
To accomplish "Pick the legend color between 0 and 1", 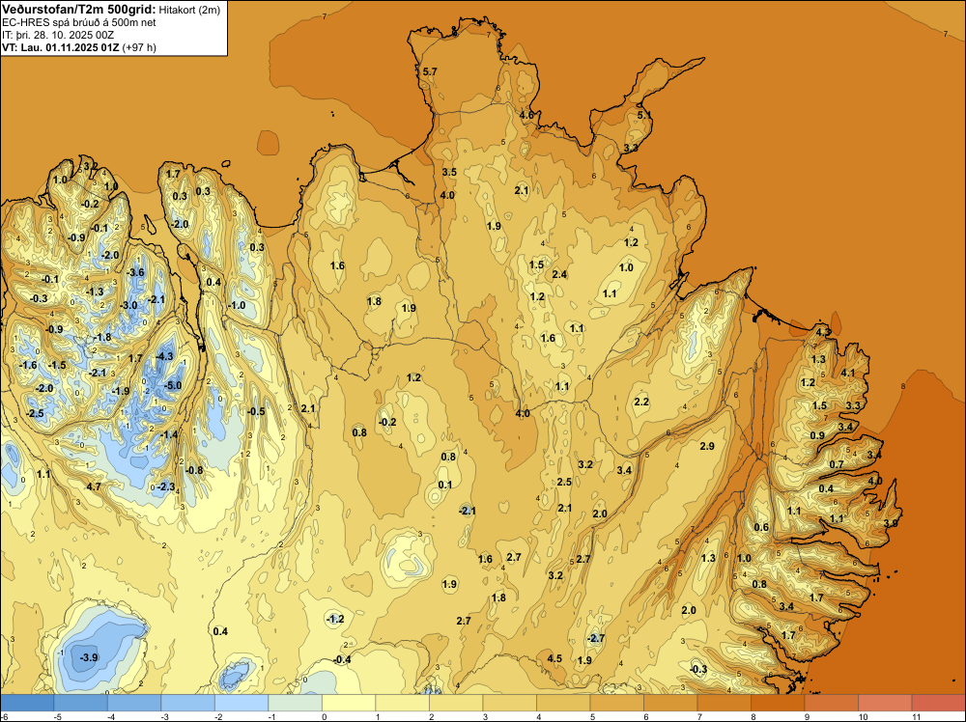I will pos(349,703).
